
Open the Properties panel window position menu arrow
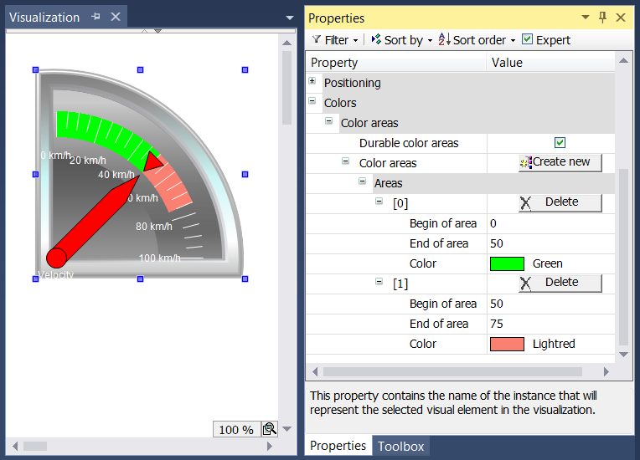(586, 17)
